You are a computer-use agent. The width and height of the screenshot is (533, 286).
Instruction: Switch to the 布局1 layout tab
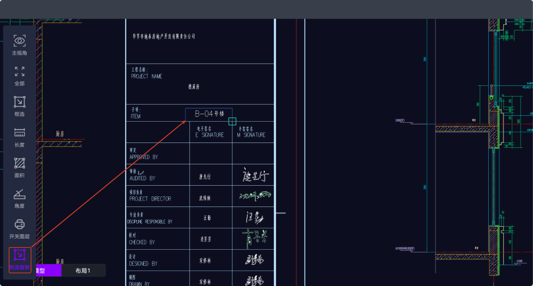(83, 271)
